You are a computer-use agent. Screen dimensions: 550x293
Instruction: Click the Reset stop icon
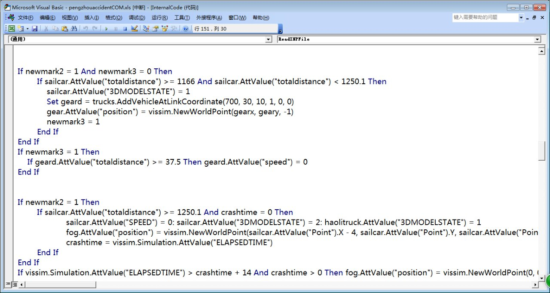125,29
